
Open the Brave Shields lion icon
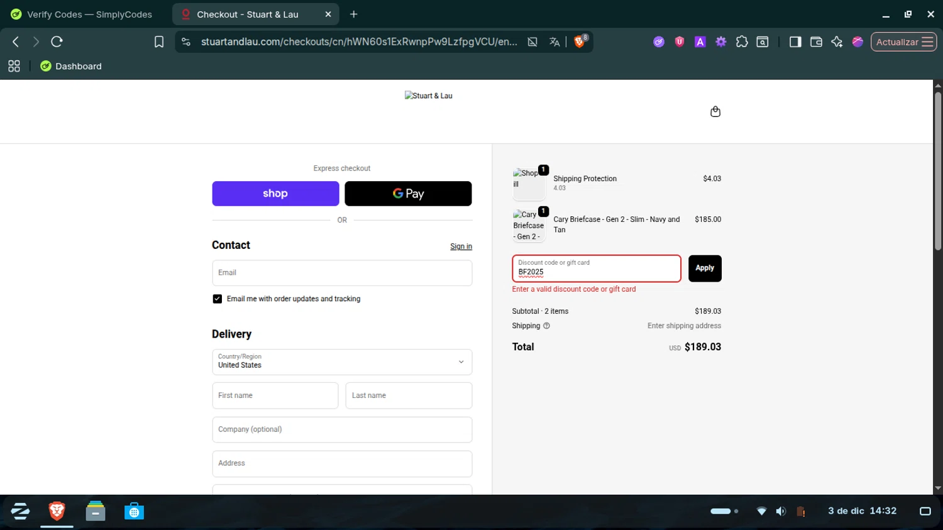580,41
